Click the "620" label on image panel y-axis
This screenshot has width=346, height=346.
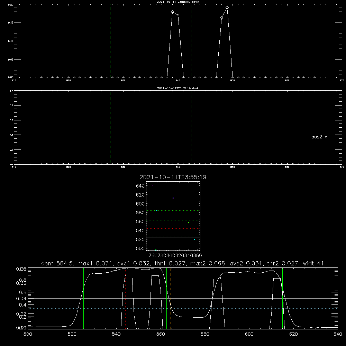(140, 195)
